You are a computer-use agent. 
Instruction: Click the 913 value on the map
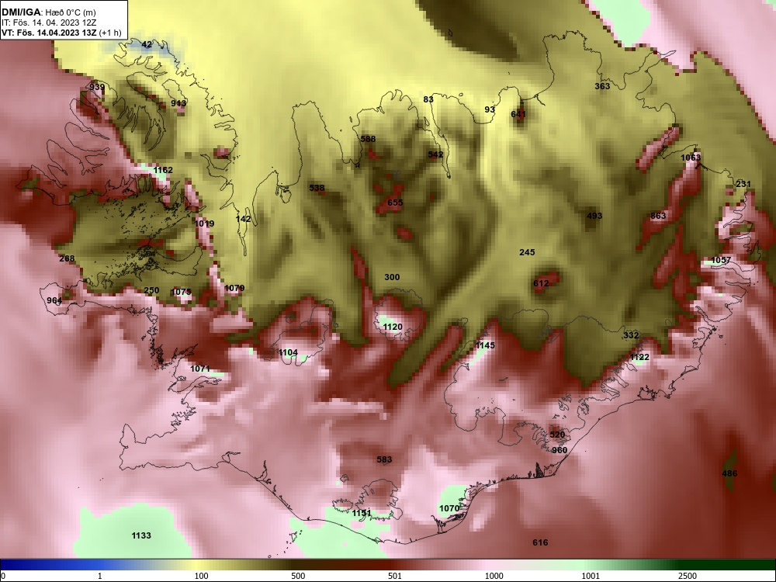[178, 103]
